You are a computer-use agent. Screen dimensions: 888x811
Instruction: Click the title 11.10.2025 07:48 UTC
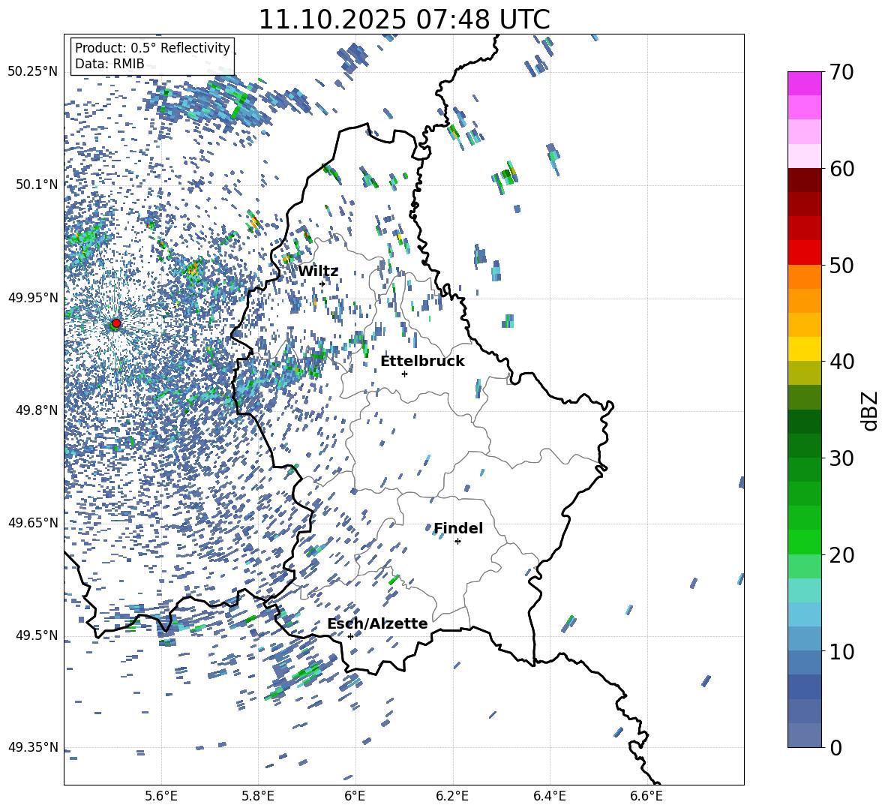[x=404, y=20]
